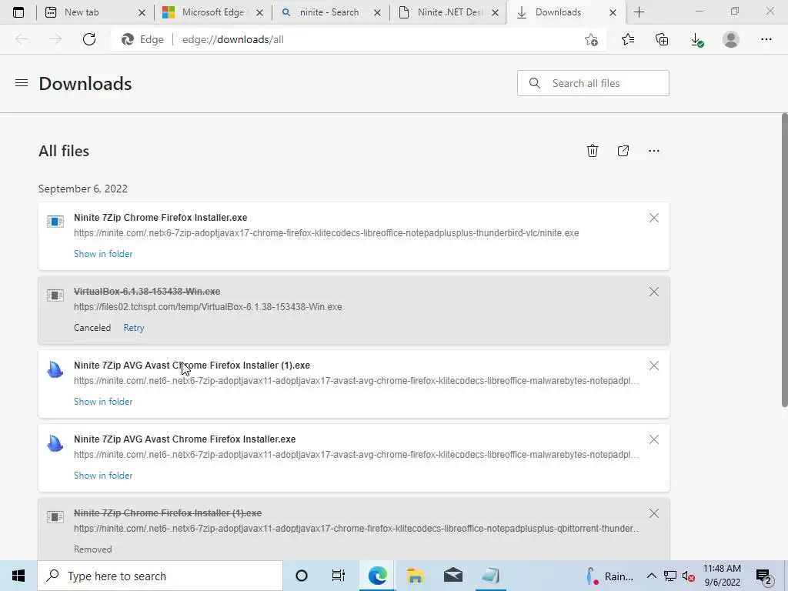Open the Windows Start menu
The height and width of the screenshot is (591, 788).
[x=18, y=576]
